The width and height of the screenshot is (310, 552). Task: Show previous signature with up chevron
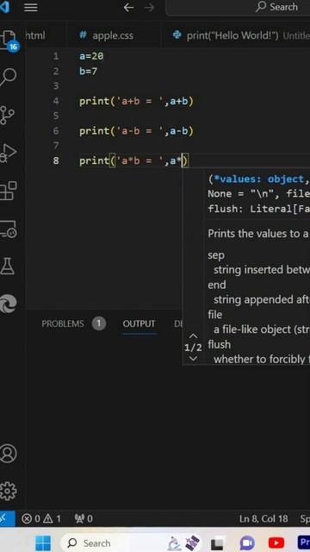point(193,336)
